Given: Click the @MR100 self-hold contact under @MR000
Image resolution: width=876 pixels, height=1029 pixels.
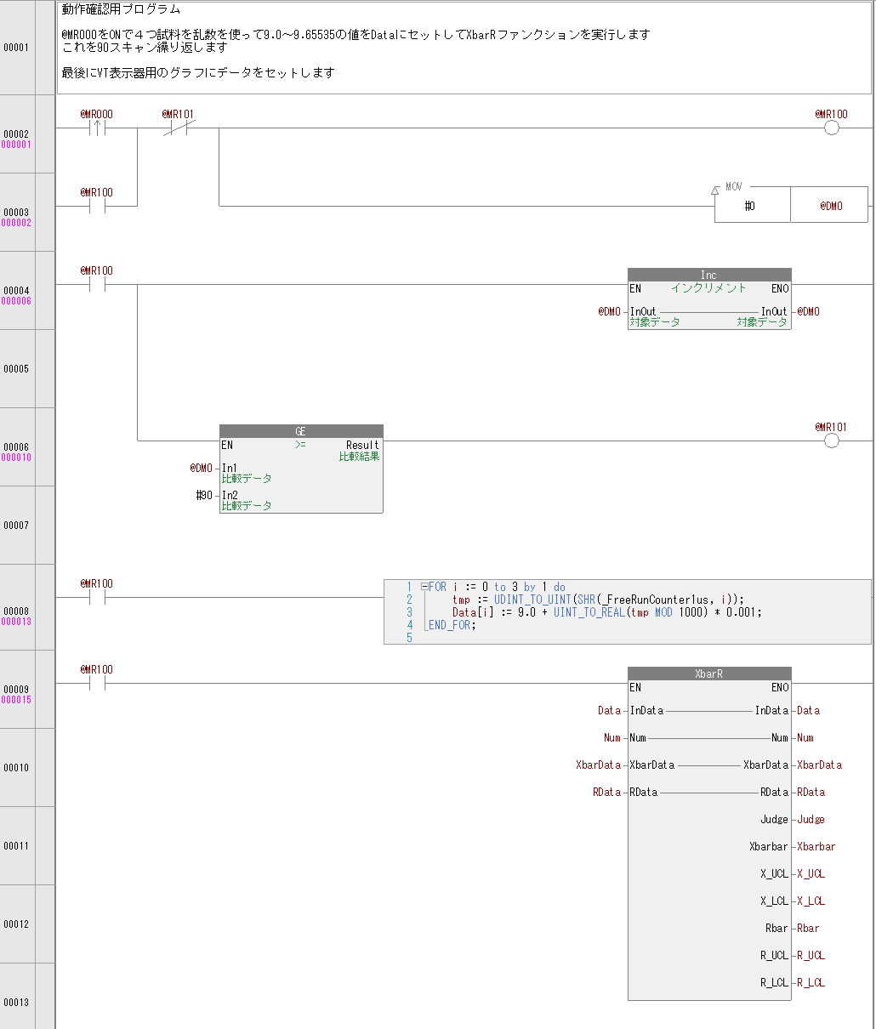Looking at the screenshot, I should coord(97,206).
